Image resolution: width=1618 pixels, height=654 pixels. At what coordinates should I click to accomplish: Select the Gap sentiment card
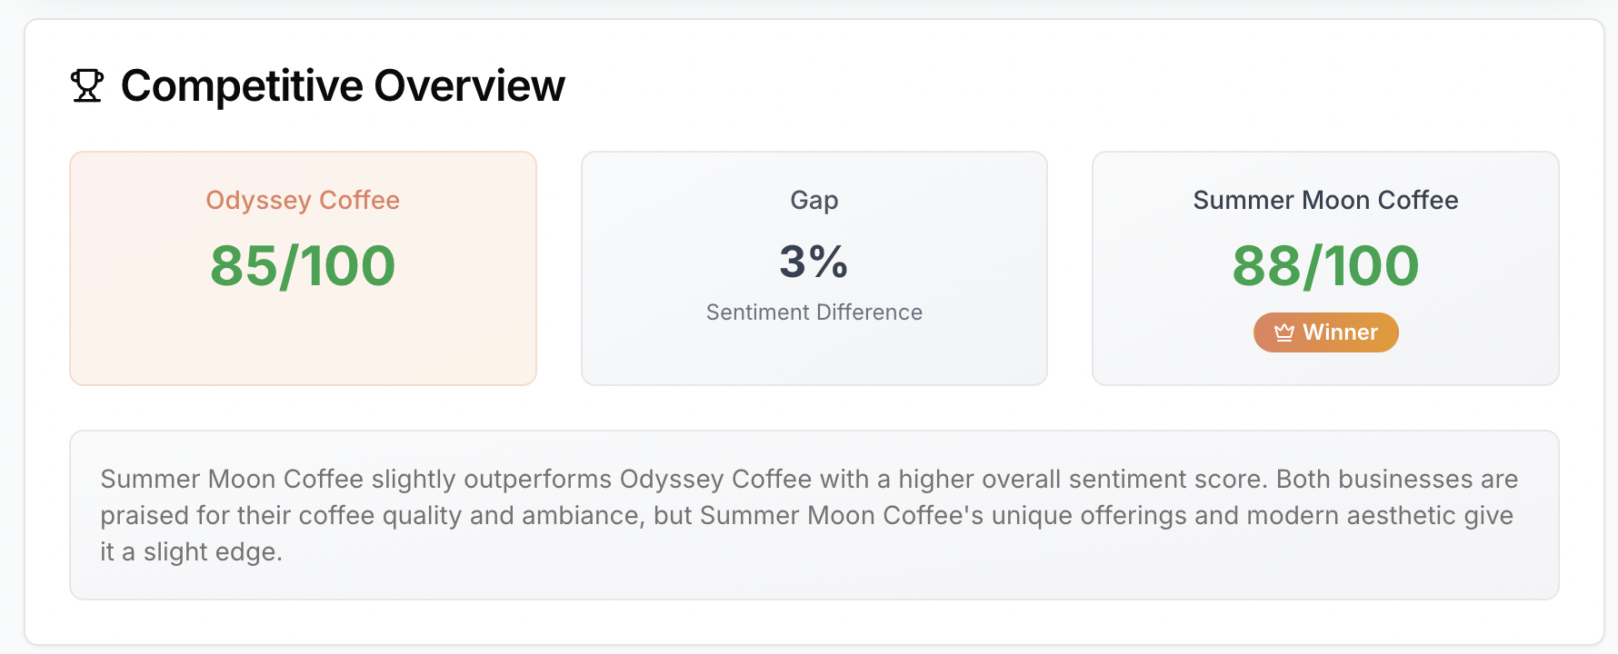click(x=814, y=356)
